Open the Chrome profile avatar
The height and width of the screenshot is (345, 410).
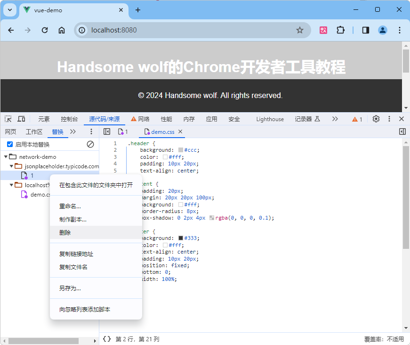[383, 30]
